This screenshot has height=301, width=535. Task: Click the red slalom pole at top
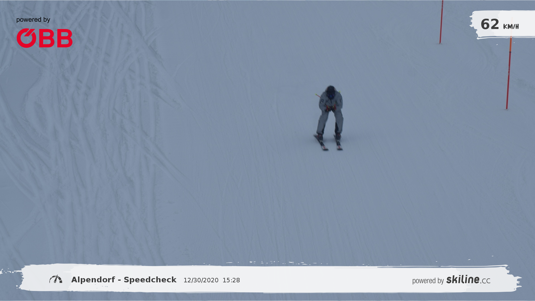point(441,22)
